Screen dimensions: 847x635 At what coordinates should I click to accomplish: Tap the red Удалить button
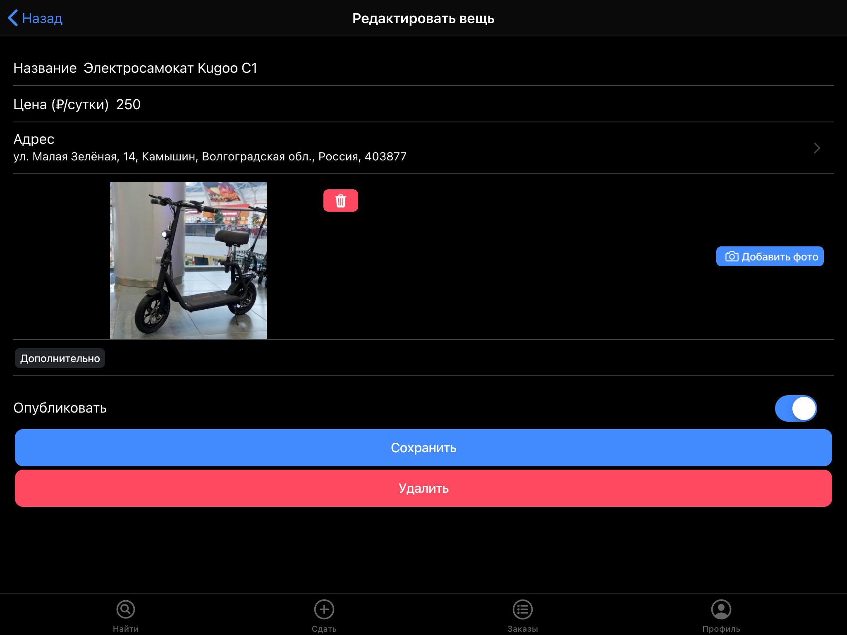tap(423, 488)
